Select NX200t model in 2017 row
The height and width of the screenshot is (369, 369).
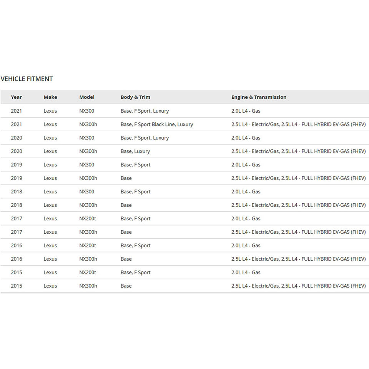point(88,219)
